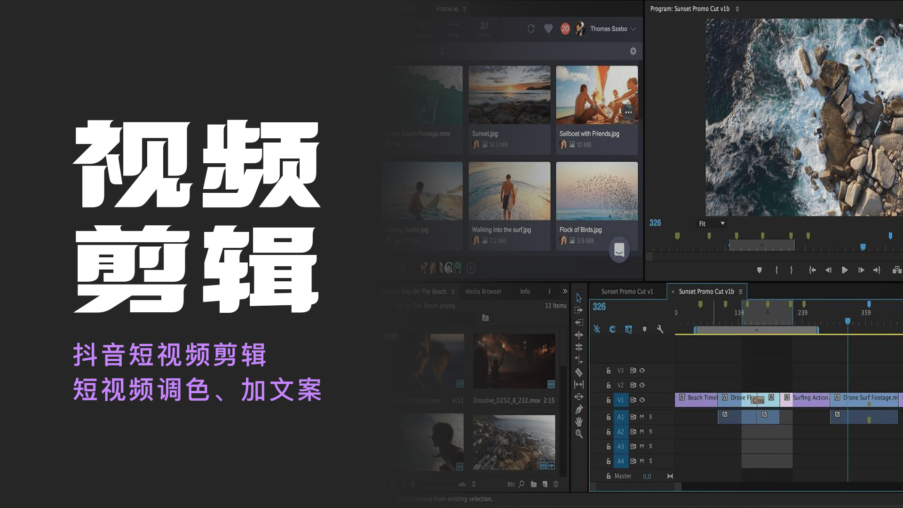Solo audio track A2
The image size is (903, 508).
pyautogui.click(x=650, y=432)
